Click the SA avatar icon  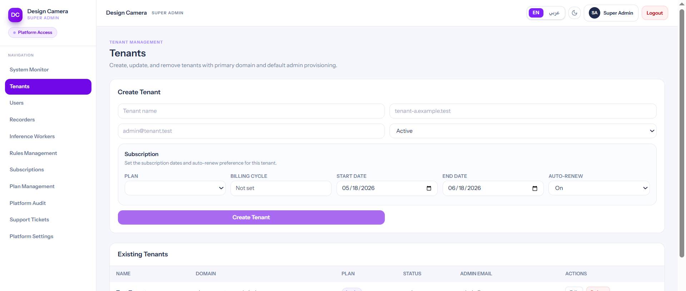pyautogui.click(x=595, y=13)
